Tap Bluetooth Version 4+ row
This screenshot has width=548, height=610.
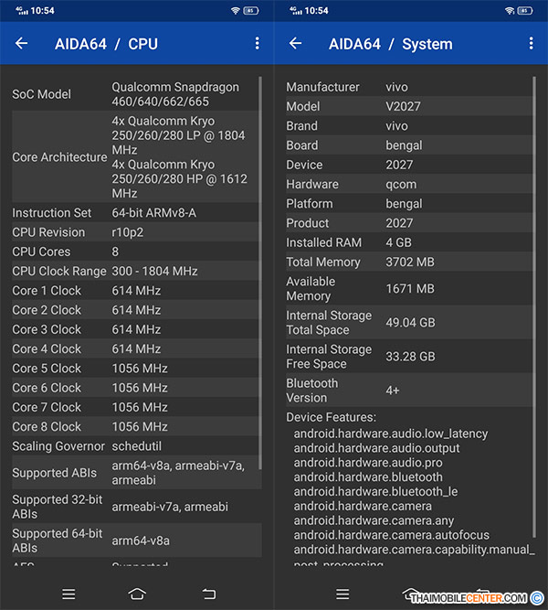409,391
